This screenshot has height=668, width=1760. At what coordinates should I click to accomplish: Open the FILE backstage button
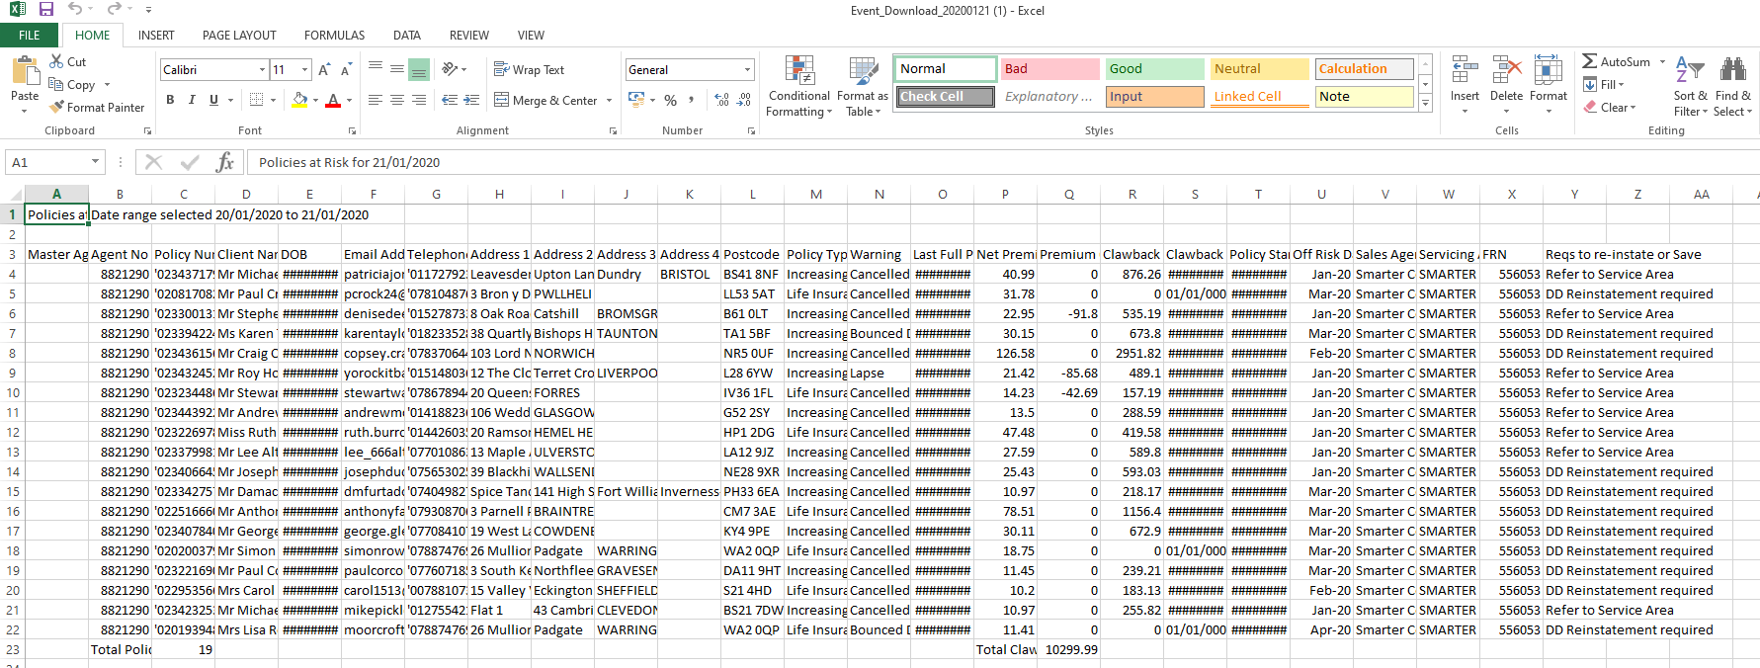30,35
